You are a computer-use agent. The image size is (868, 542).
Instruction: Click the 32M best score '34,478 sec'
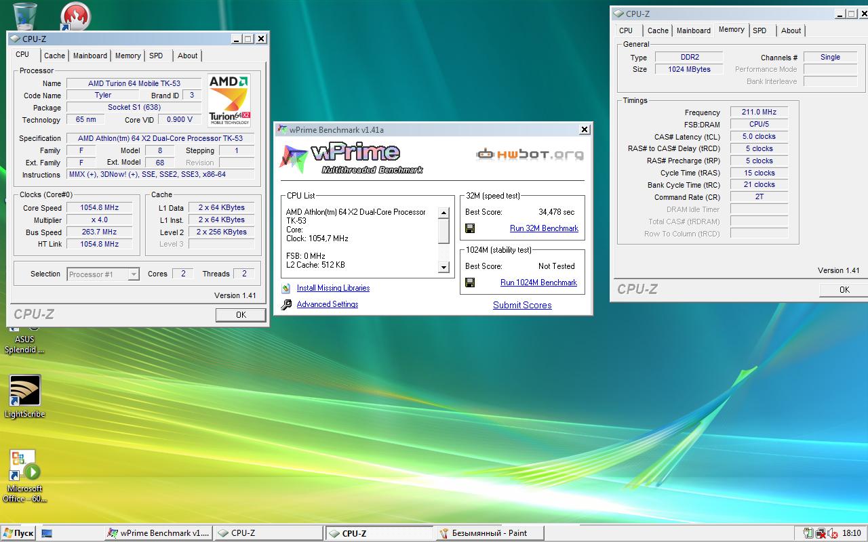pyautogui.click(x=557, y=212)
